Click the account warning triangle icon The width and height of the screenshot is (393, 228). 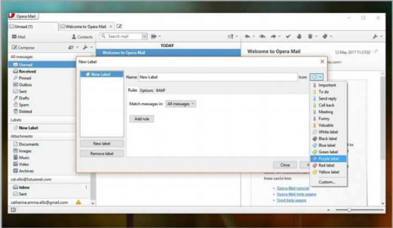coord(78,202)
